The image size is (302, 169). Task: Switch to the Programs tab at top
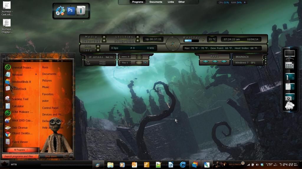tap(137, 2)
